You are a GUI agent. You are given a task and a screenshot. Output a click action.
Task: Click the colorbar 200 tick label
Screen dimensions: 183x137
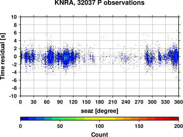click(x=179, y=126)
